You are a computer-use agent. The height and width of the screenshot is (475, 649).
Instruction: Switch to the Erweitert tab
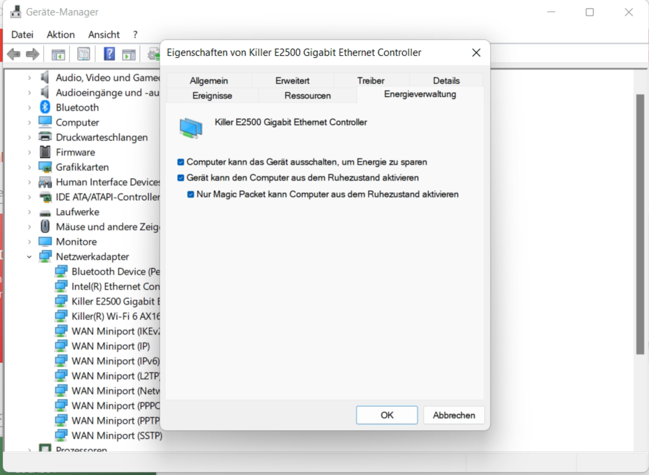[292, 80]
